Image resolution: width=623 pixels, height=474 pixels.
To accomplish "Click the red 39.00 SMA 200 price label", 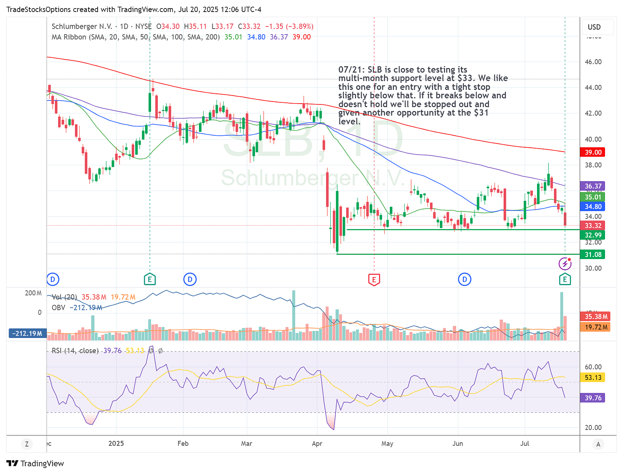I will click(593, 152).
